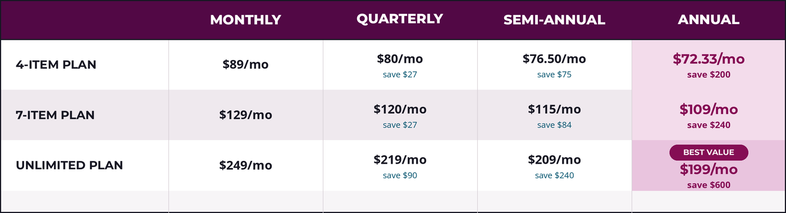Pick 4-Item quarterly price $80/mo
Image resolution: width=786 pixels, height=213 pixels.
[400, 59]
